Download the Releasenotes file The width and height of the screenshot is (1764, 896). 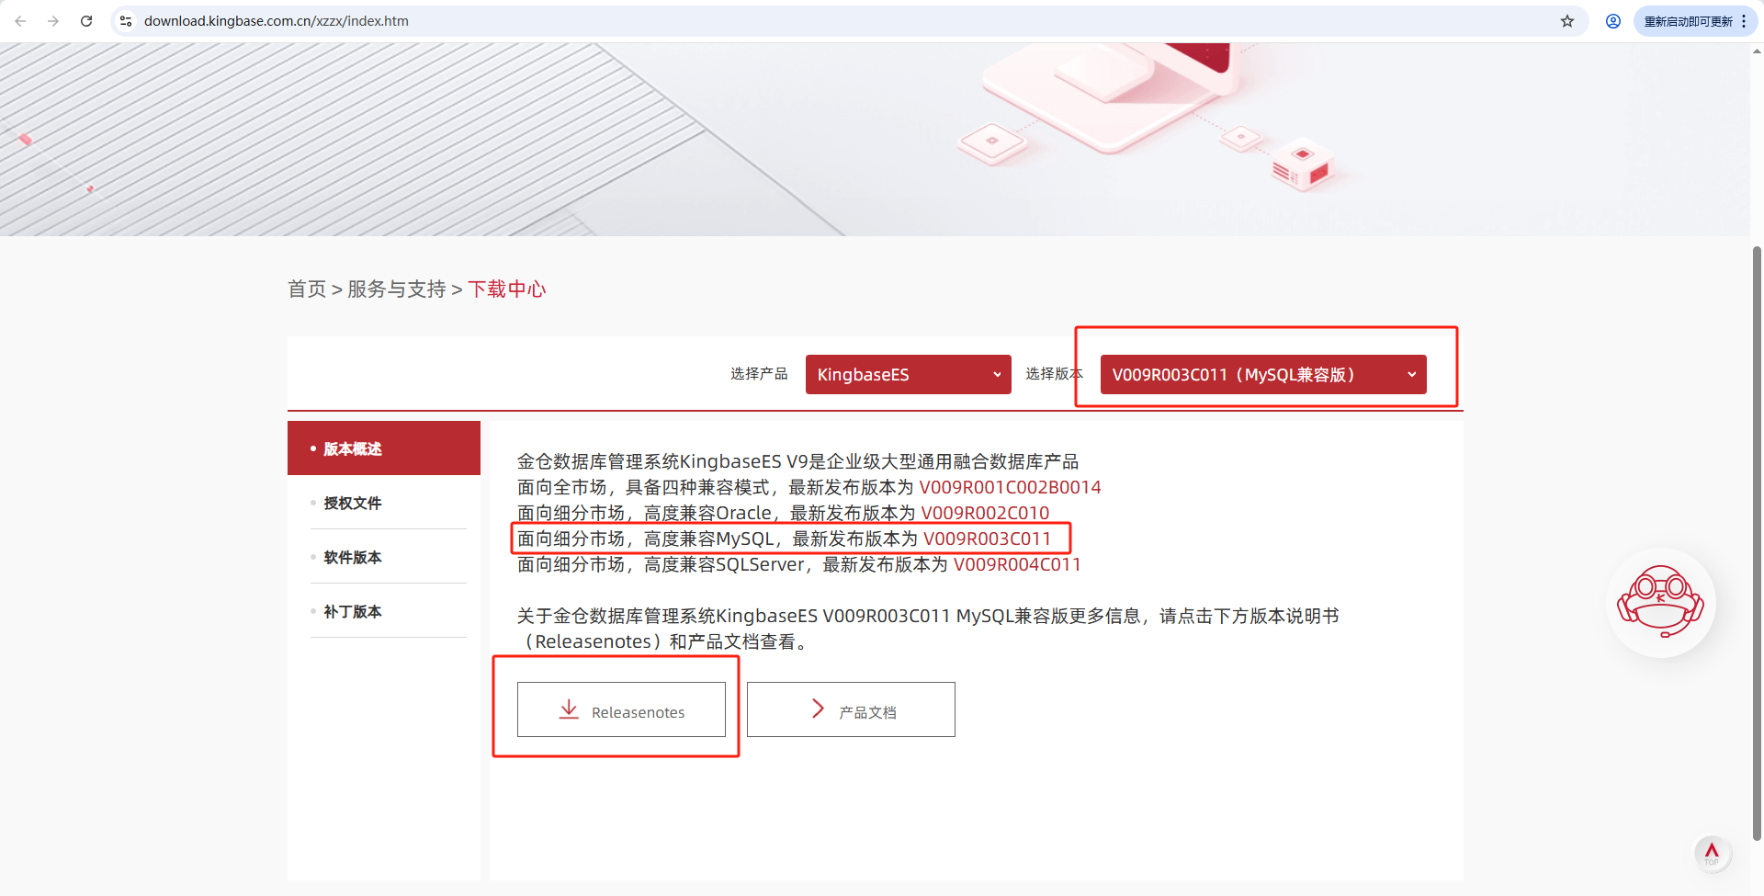621,709
